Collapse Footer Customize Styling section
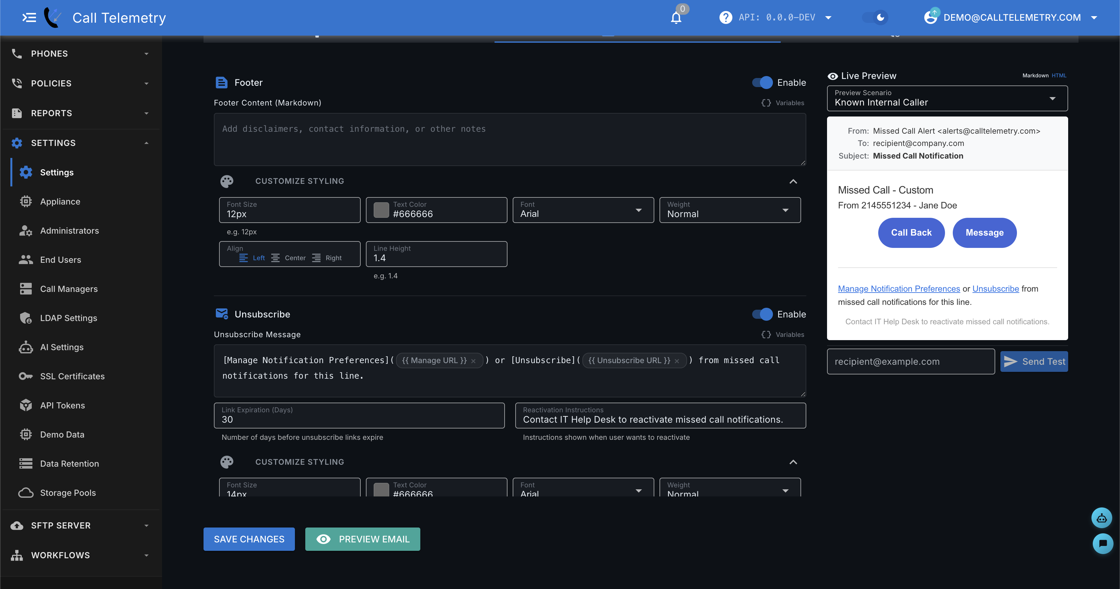The width and height of the screenshot is (1120, 589). coord(793,182)
